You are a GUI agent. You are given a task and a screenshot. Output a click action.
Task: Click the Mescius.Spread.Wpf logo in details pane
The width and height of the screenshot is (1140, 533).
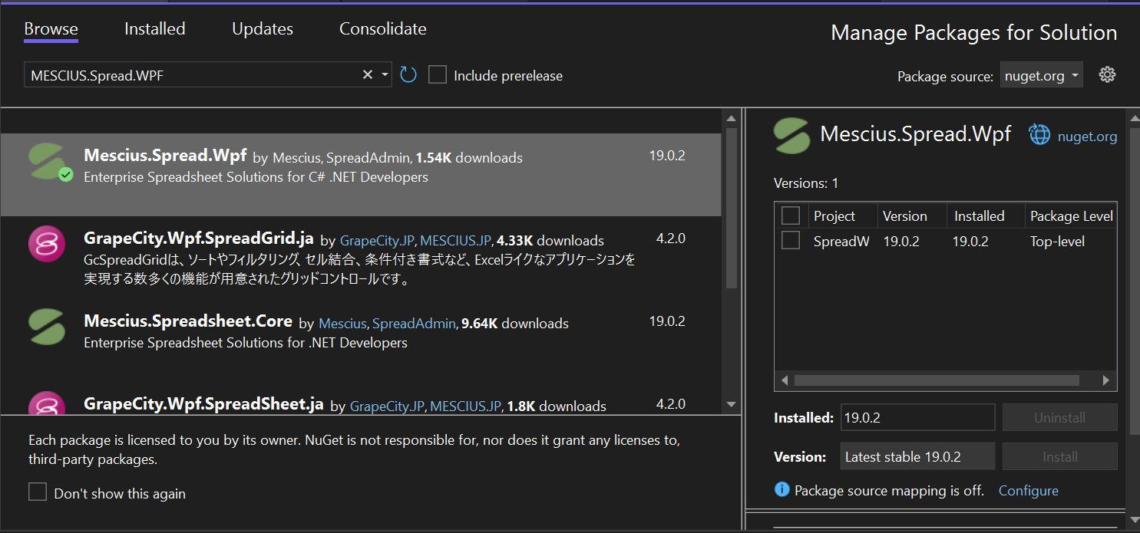792,135
